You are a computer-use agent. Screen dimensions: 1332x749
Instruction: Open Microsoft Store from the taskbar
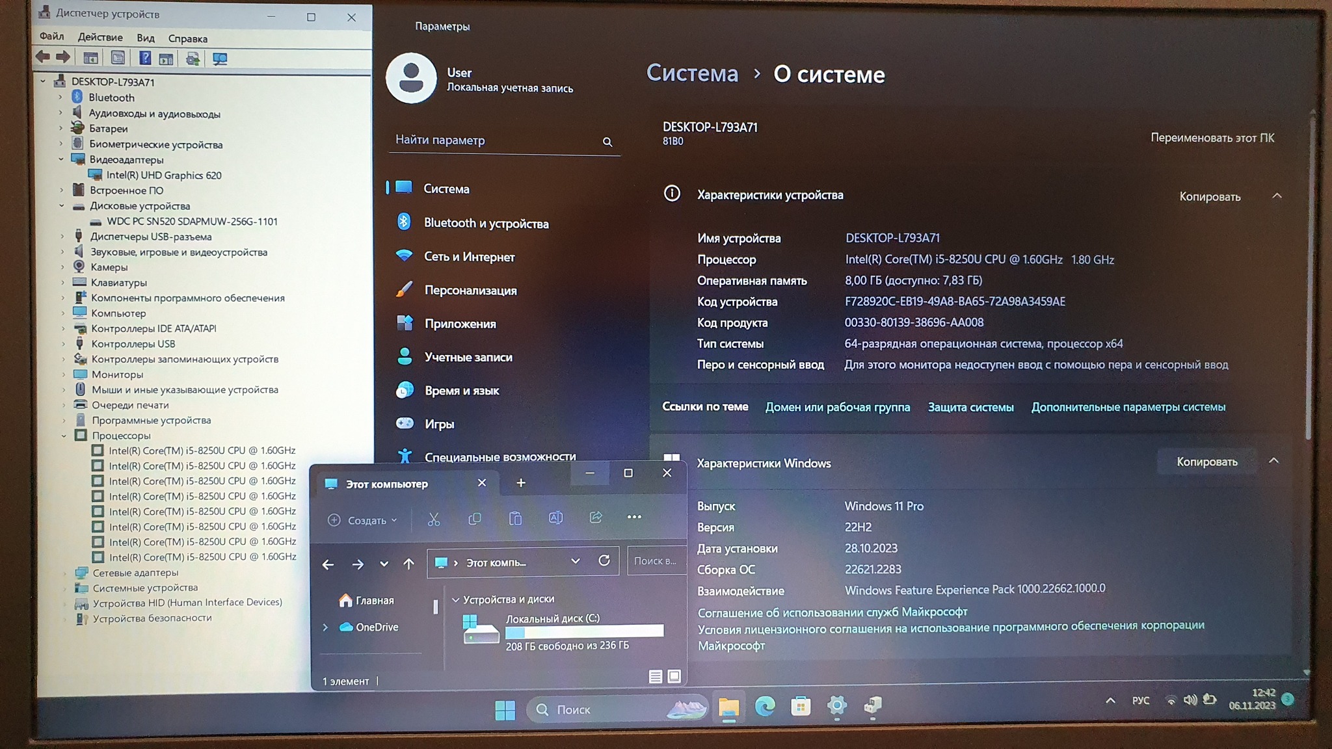pyautogui.click(x=801, y=706)
